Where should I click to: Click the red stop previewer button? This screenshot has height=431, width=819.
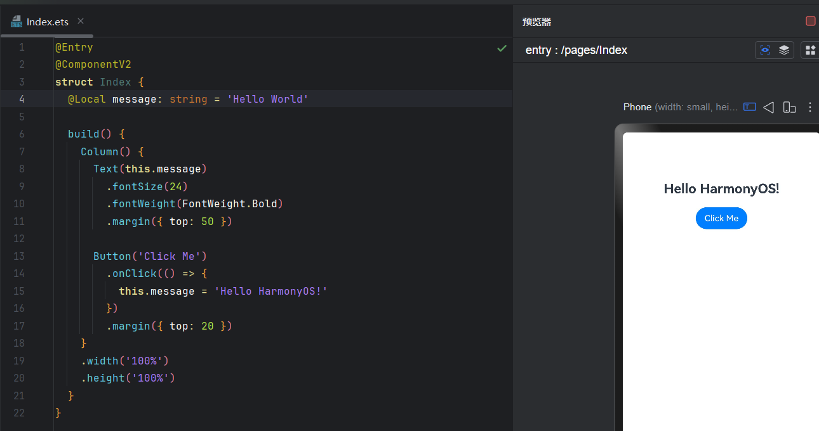coord(810,21)
